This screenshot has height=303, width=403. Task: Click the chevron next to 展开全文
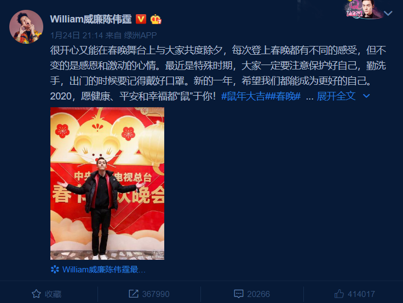click(x=366, y=96)
